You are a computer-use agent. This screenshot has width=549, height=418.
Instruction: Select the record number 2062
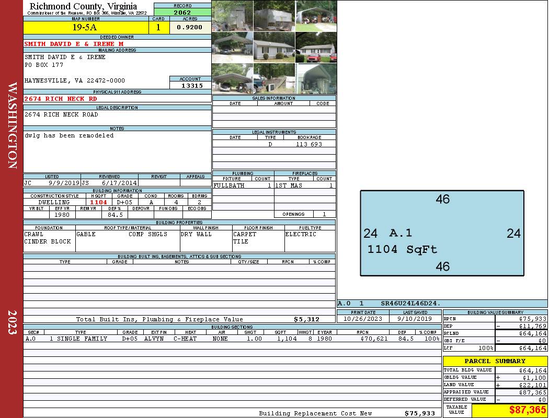coord(182,12)
